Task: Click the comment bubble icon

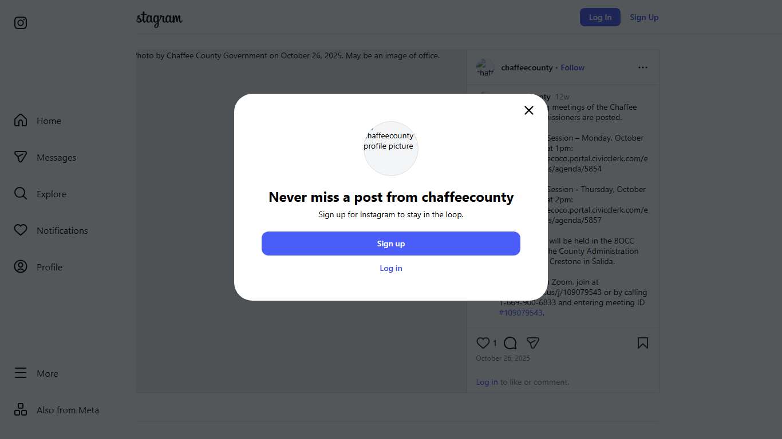Action: 510,343
